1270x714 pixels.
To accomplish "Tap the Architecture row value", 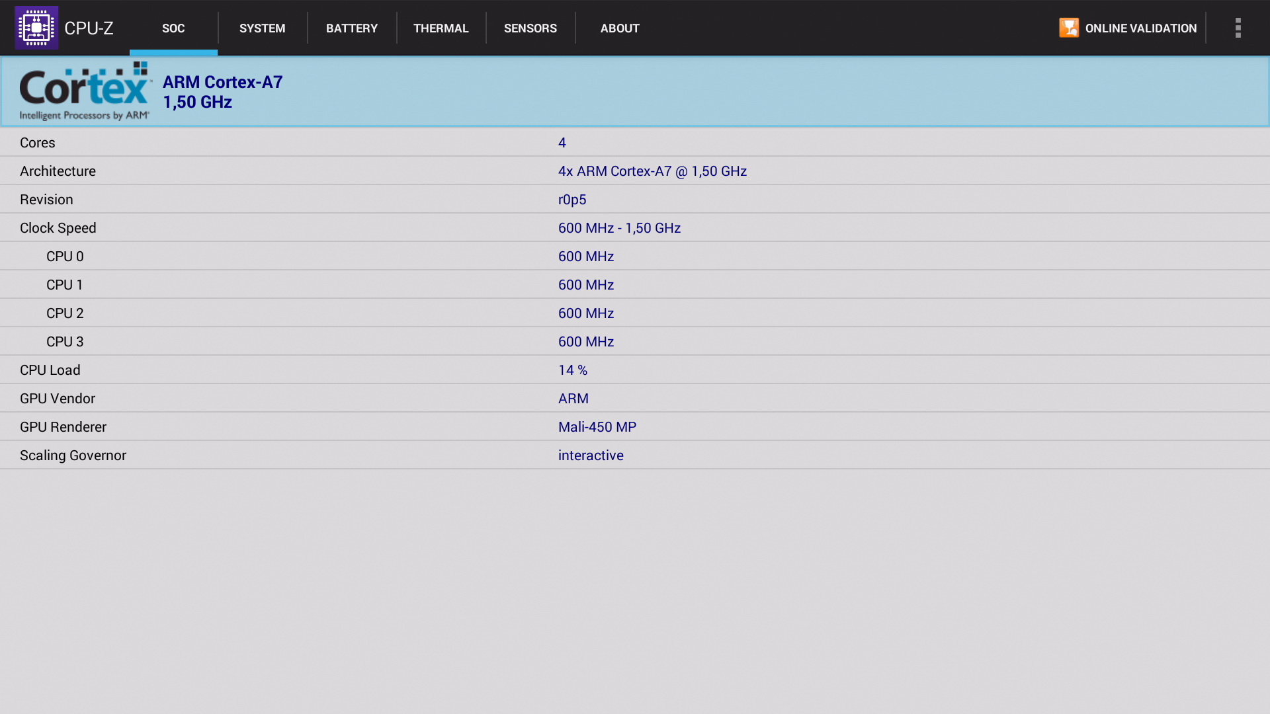I will [652, 171].
